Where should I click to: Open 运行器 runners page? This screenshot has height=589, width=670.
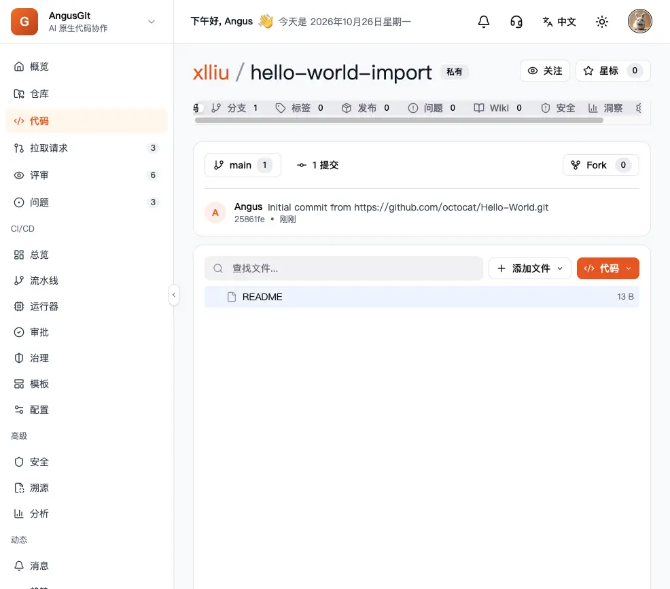(86, 306)
